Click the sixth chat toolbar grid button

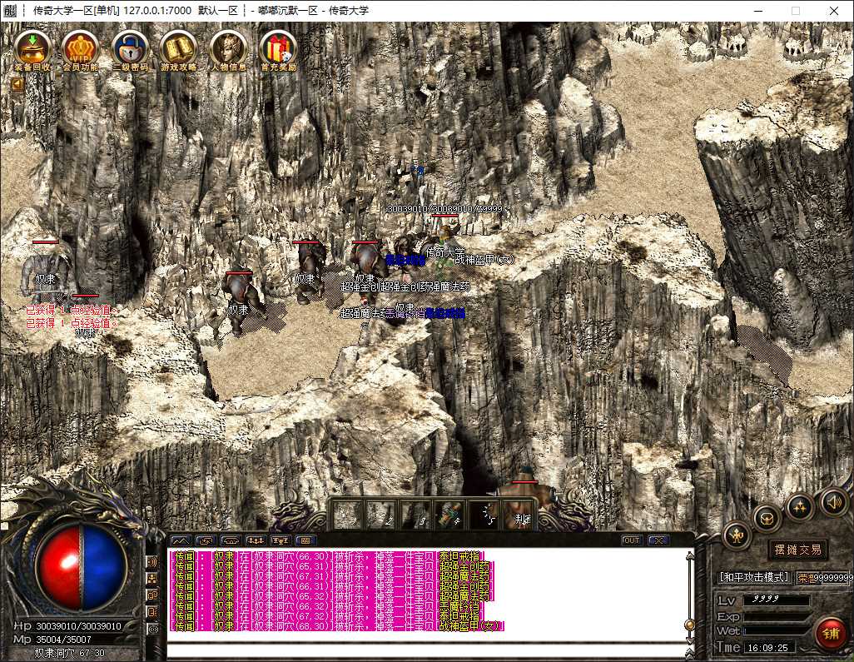(x=305, y=540)
